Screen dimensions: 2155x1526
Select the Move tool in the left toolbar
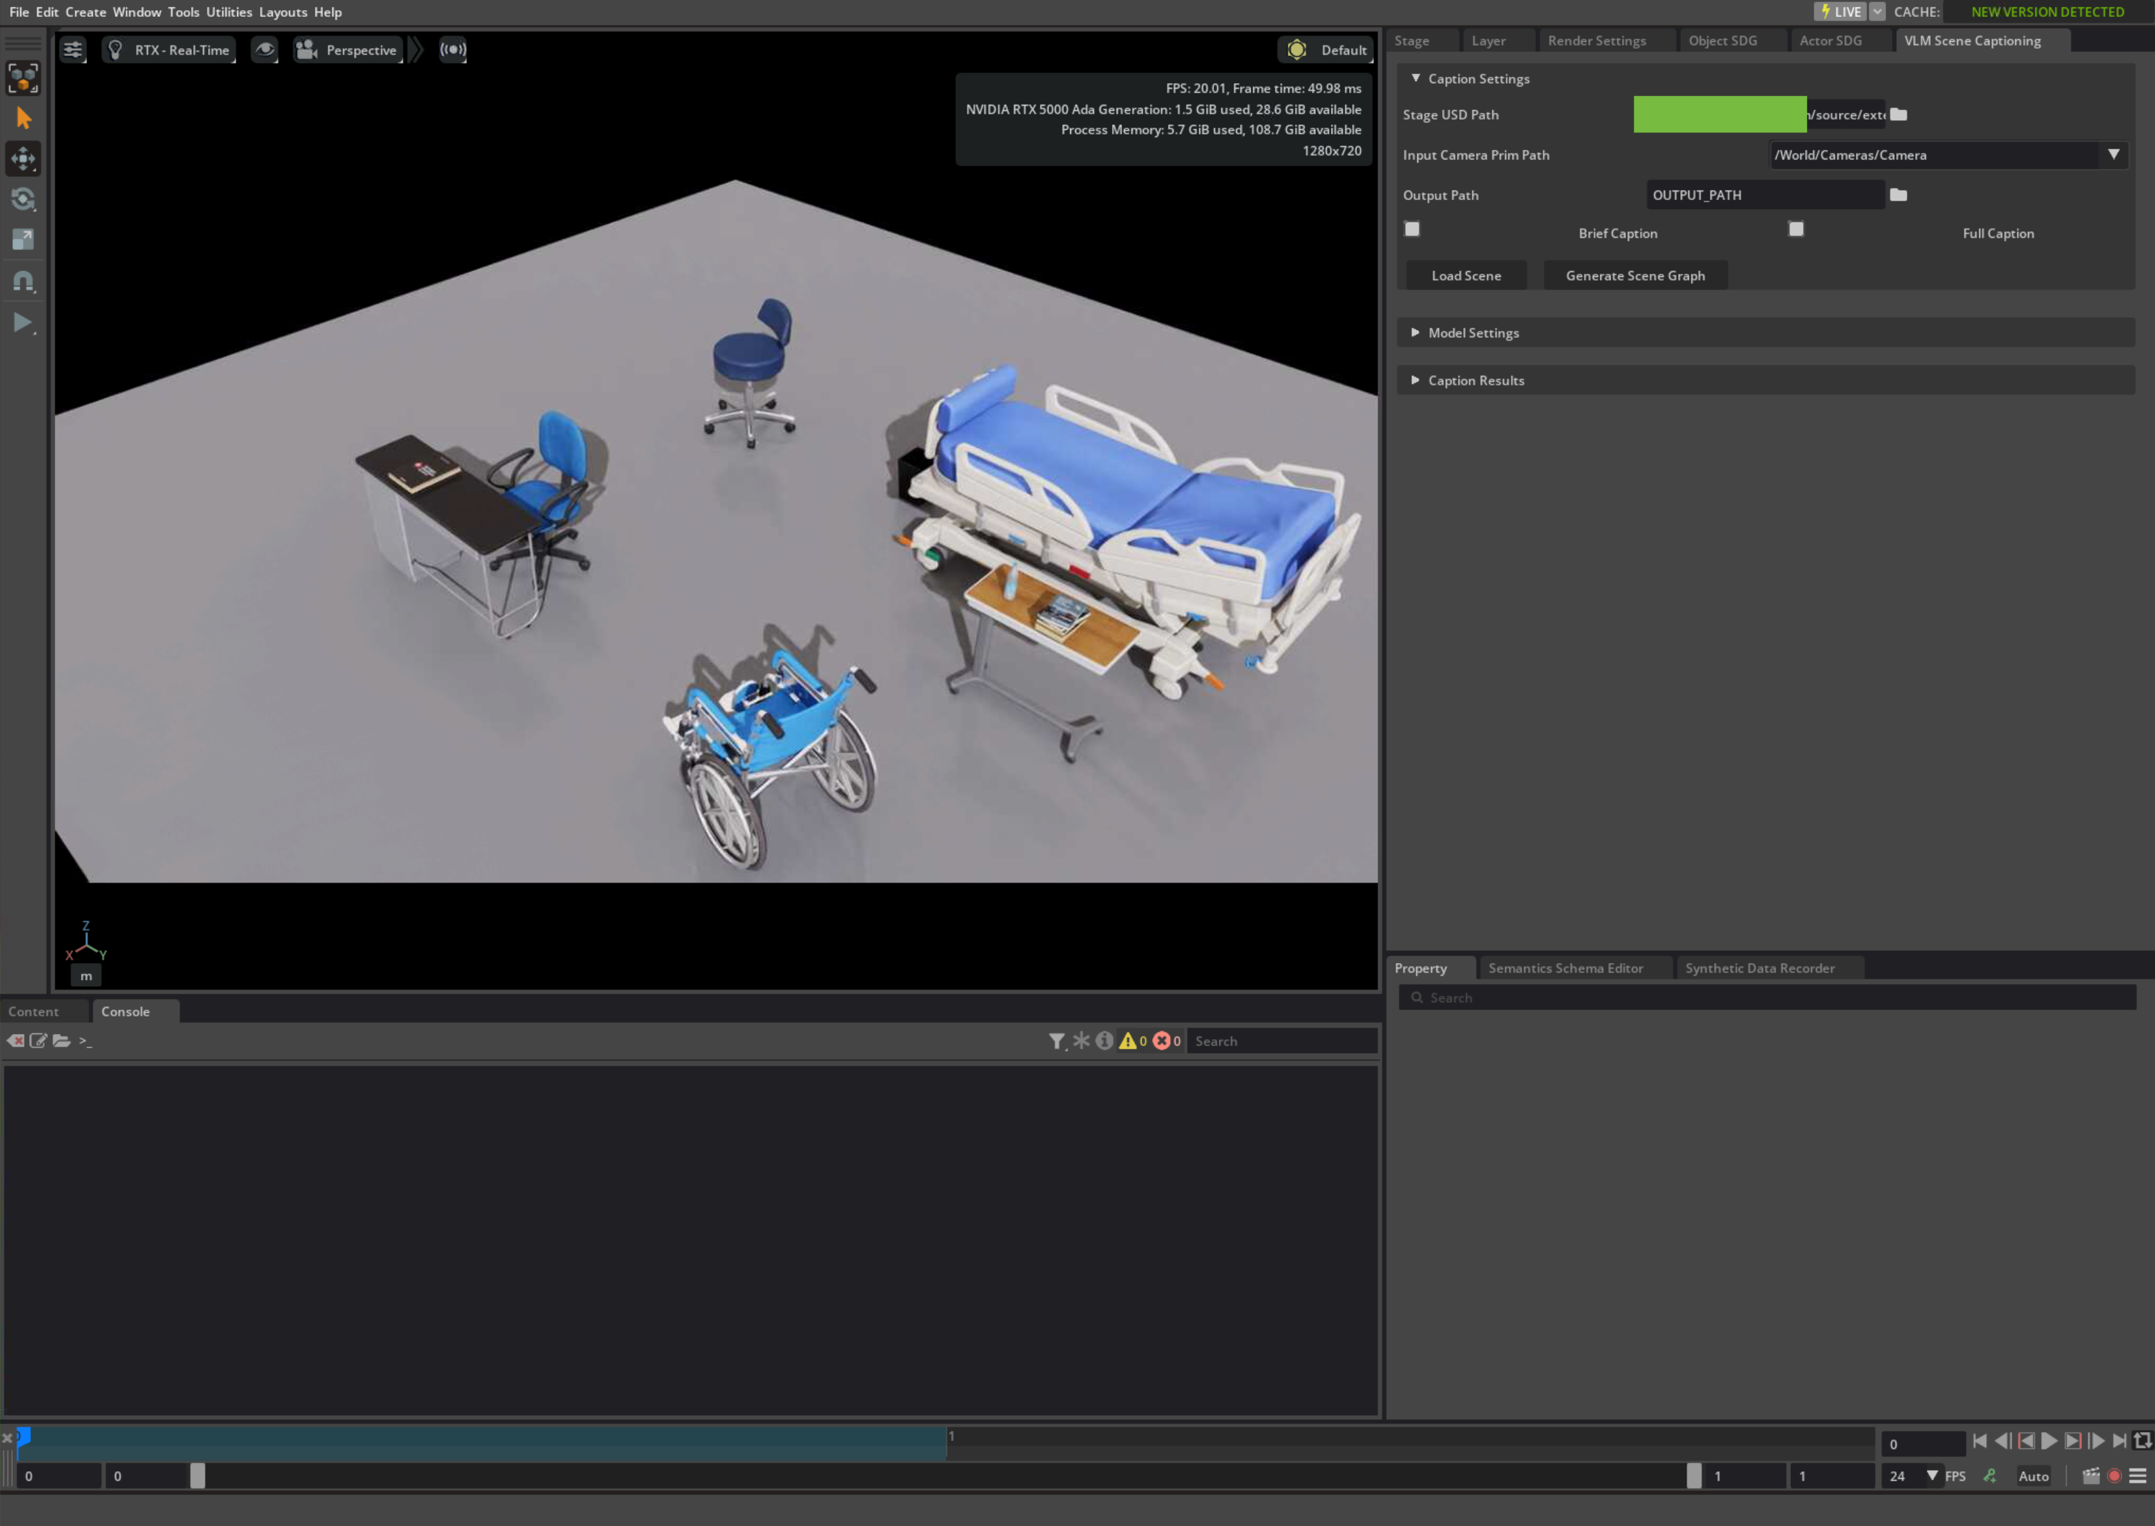[22, 159]
